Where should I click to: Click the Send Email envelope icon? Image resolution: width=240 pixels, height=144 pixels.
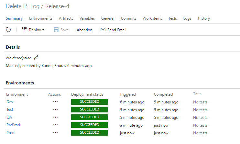point(103,30)
